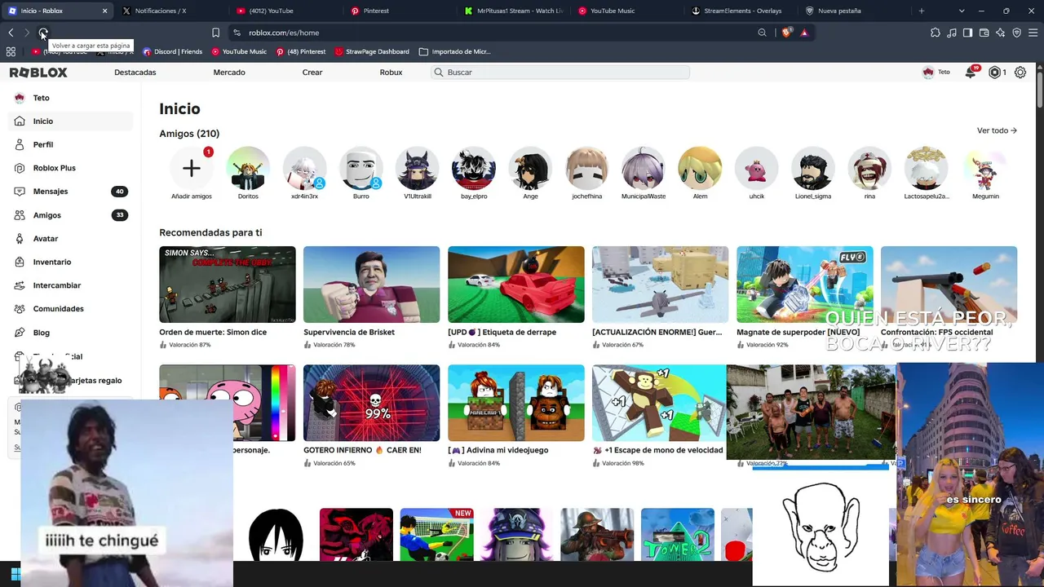Open the browser hamburger menu
The height and width of the screenshot is (587, 1044).
[1033, 33]
